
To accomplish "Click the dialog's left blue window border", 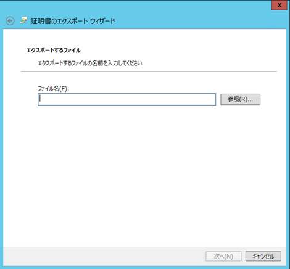I will coord(1,144).
